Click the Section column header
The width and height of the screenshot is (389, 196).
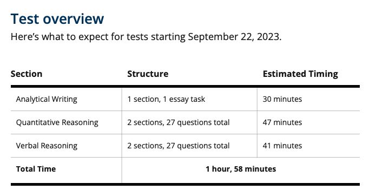[x=27, y=74]
